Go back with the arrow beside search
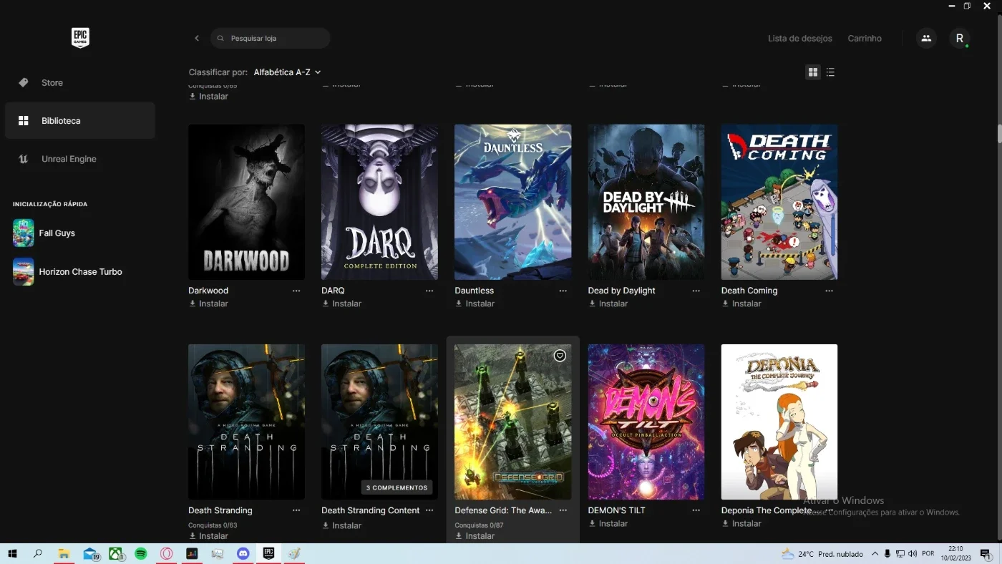Image resolution: width=1002 pixels, height=564 pixels. coord(197,38)
